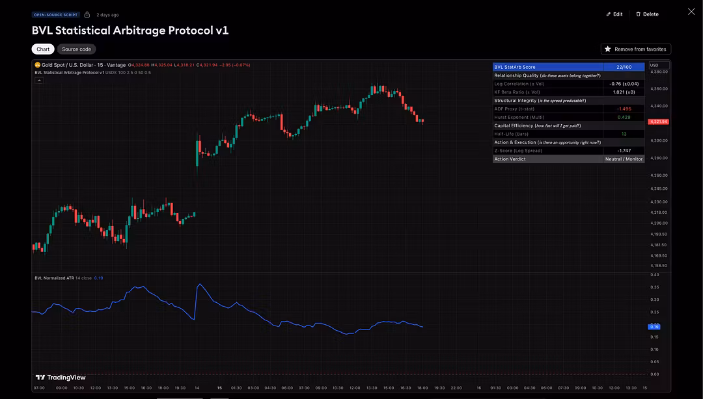This screenshot has width=703, height=399.
Task: Click the 16 date marker on time axis
Action: (x=479, y=388)
